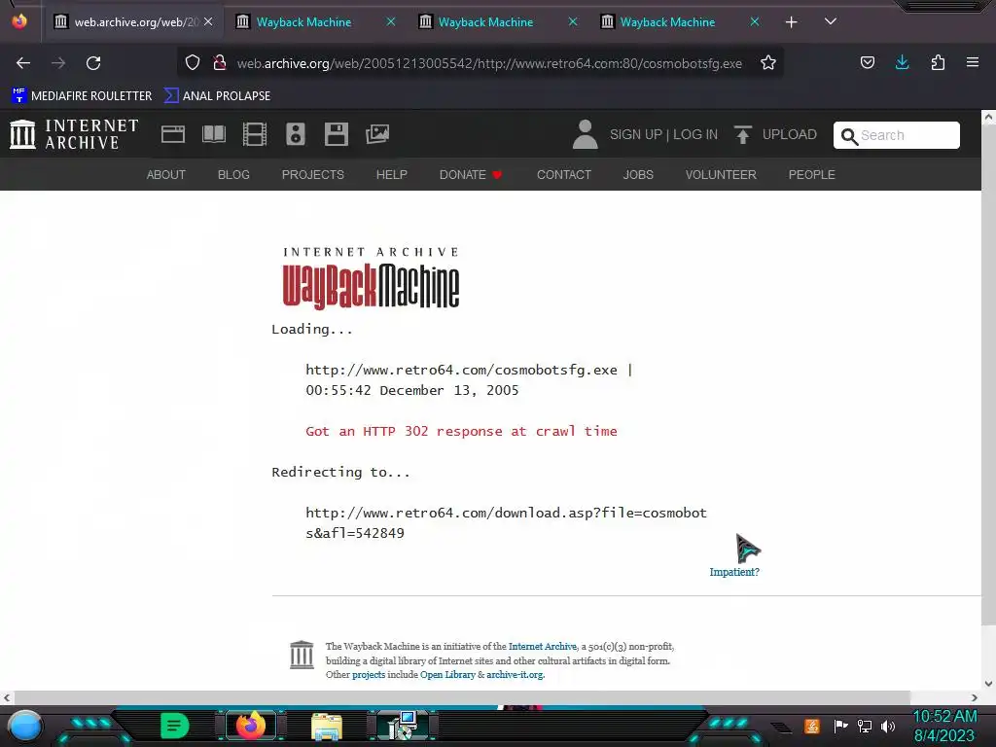Click the volume speaker tray icon
The height and width of the screenshot is (747, 996).
888,726
